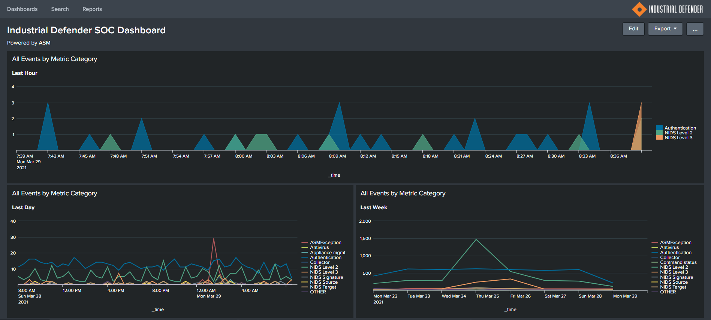Select OTHER legend in Last Week chart
Image resolution: width=711 pixels, height=320 pixels.
[x=664, y=292]
